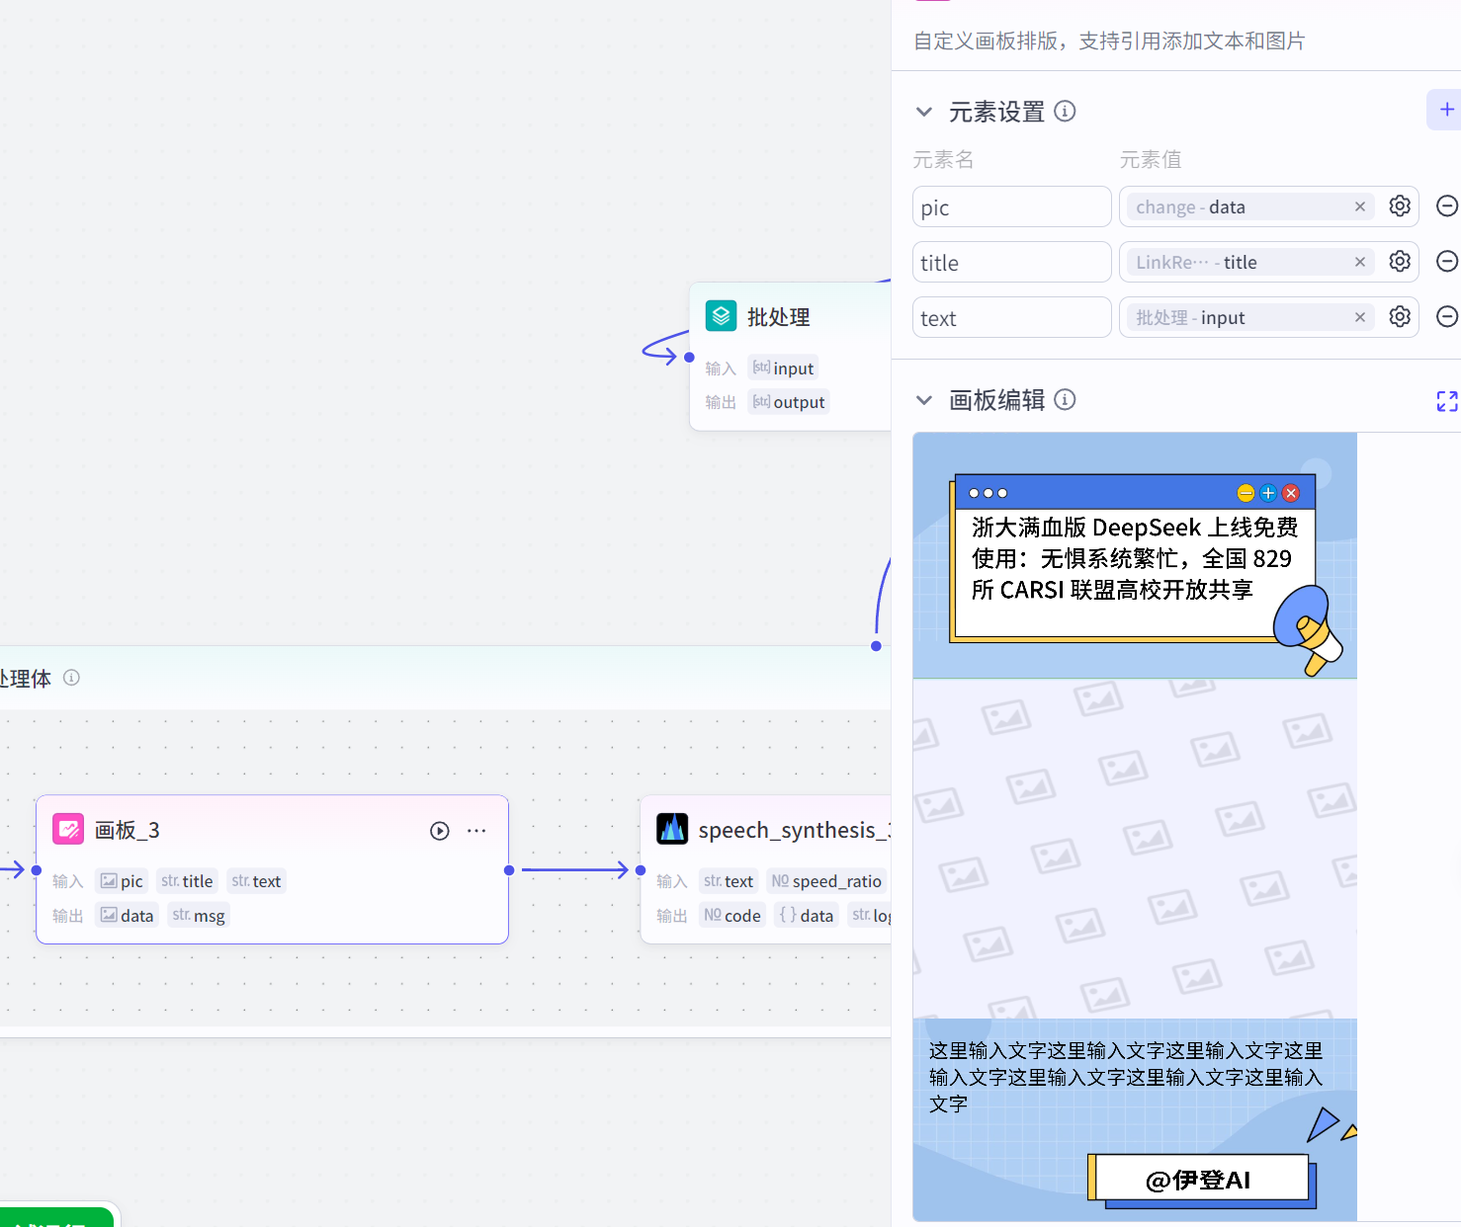
Task: Click the green run button at bottom
Action: click(x=56, y=1217)
